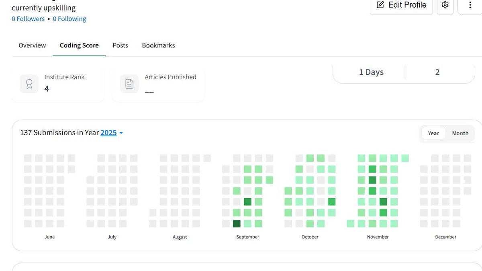Click the Edit Profile button
The image size is (482, 271).
pyautogui.click(x=401, y=5)
